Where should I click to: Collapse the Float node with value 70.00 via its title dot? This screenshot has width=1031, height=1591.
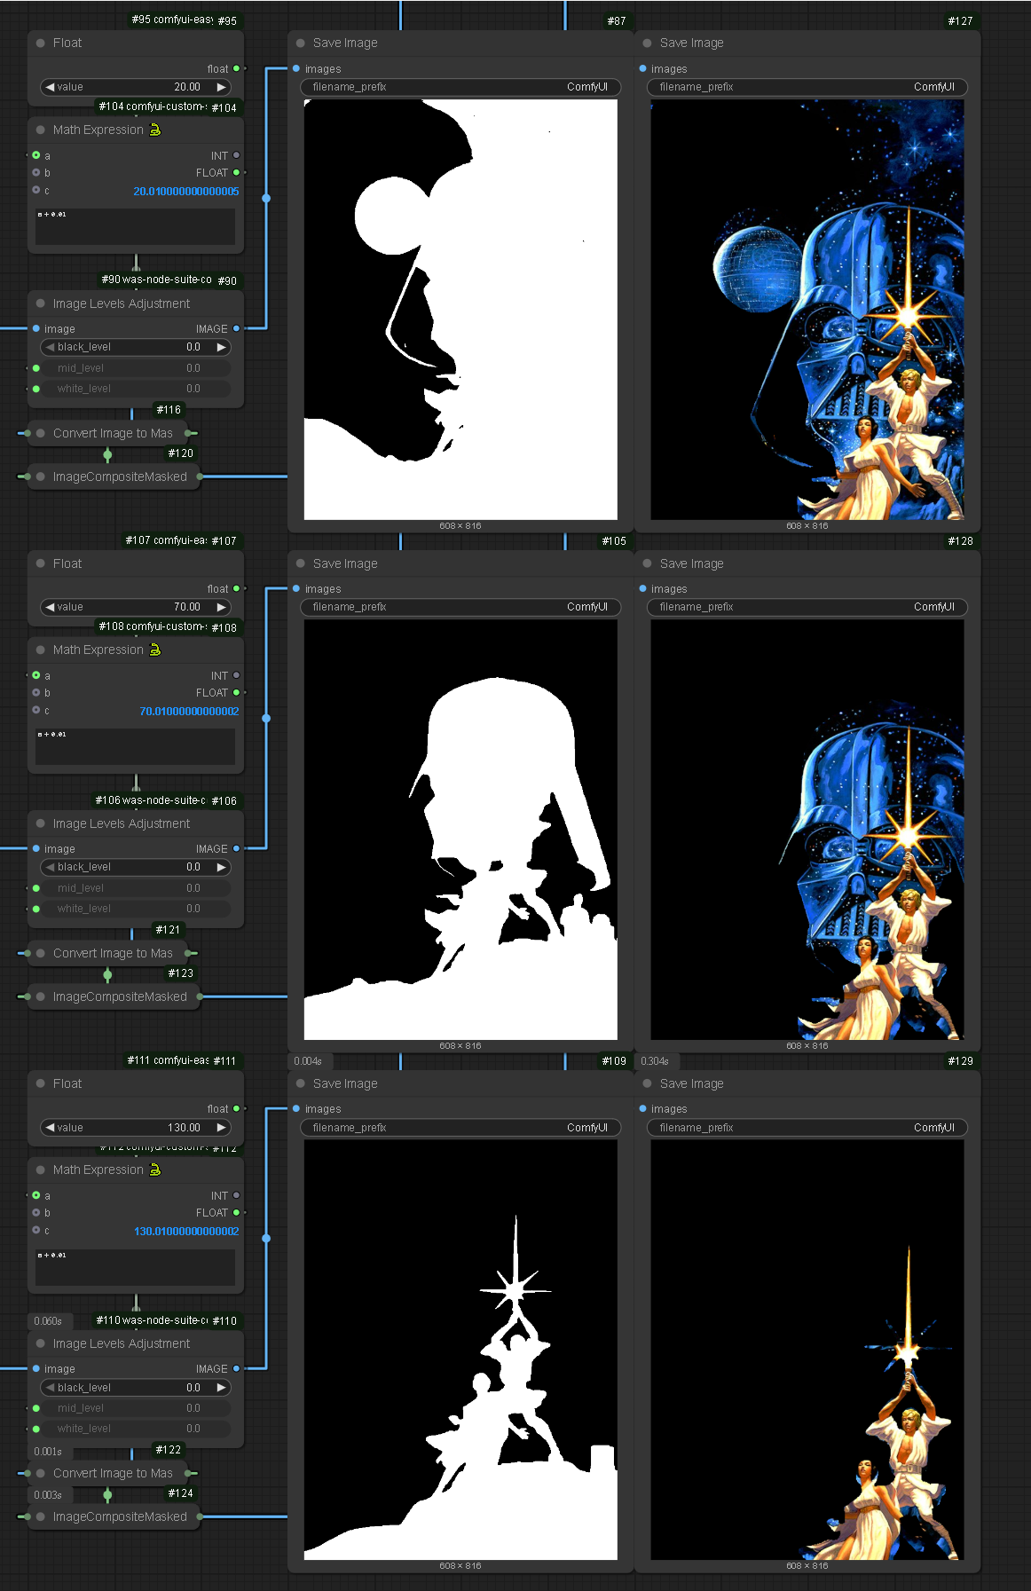pyautogui.click(x=41, y=563)
